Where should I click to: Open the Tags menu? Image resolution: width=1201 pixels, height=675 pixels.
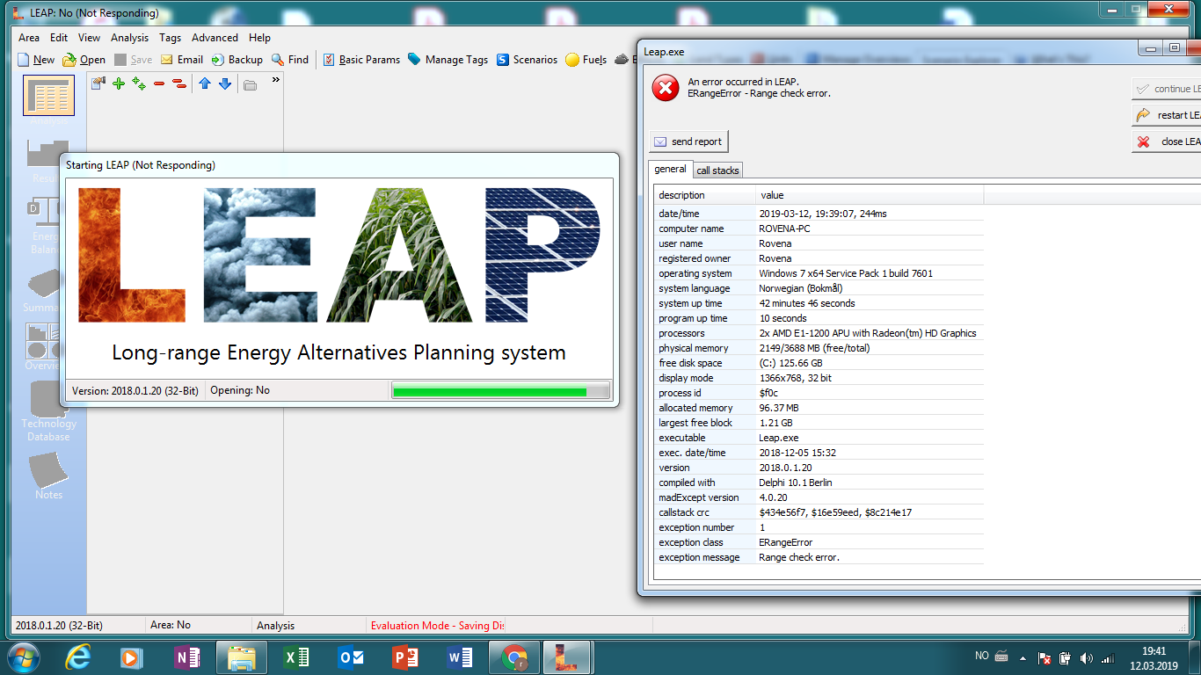tap(171, 38)
